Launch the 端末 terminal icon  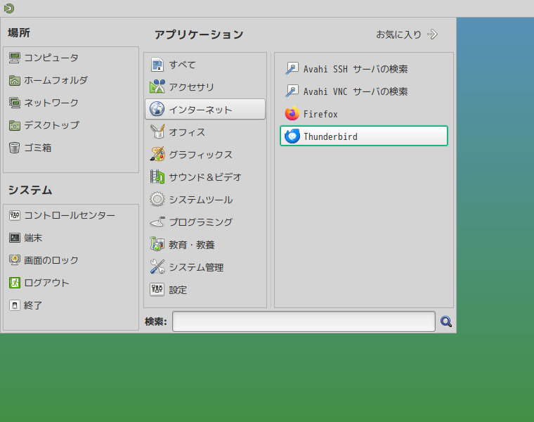point(14,238)
